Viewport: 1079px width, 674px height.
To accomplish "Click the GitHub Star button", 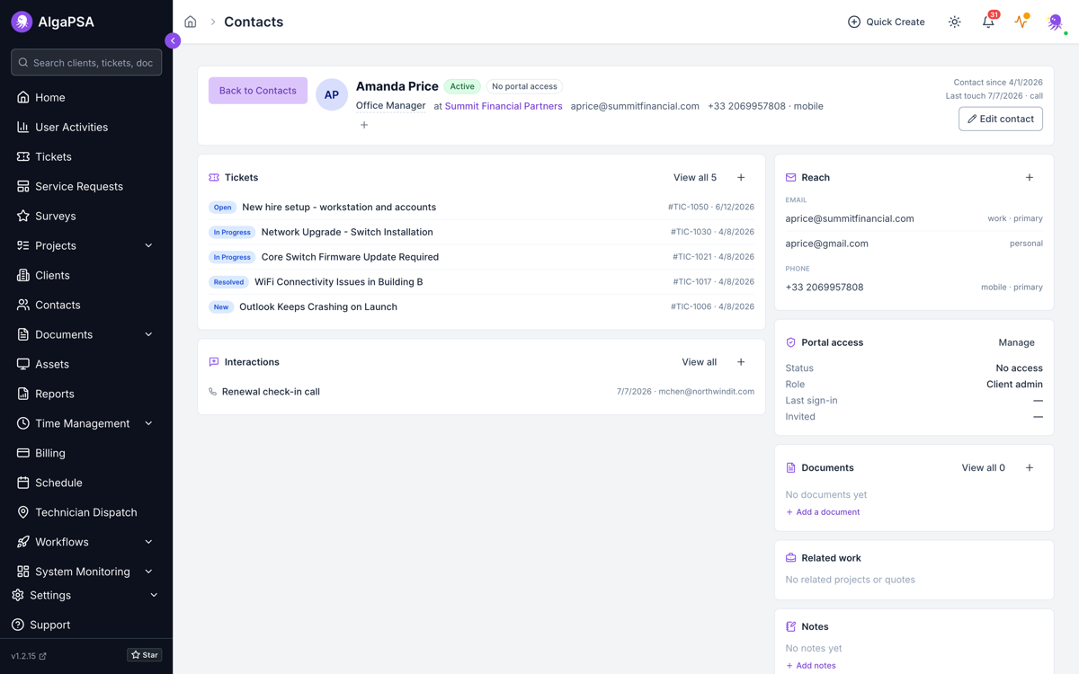I will tap(144, 655).
